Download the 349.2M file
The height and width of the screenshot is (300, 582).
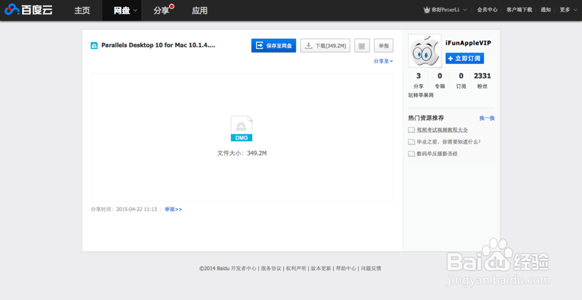pos(325,45)
